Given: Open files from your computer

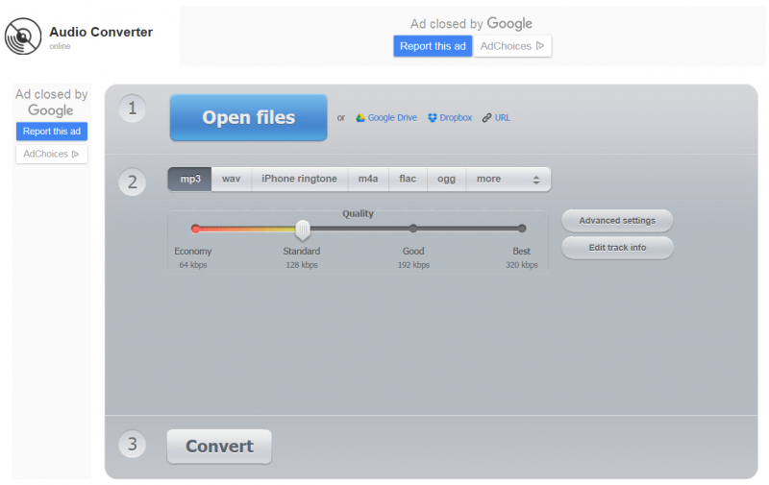Looking at the screenshot, I should pos(249,117).
